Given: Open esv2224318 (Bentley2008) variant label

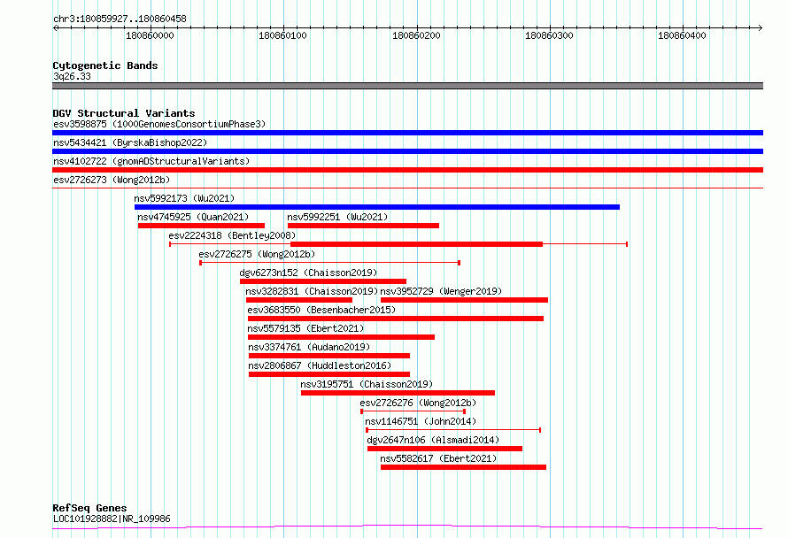Looking at the screenshot, I should point(232,235).
